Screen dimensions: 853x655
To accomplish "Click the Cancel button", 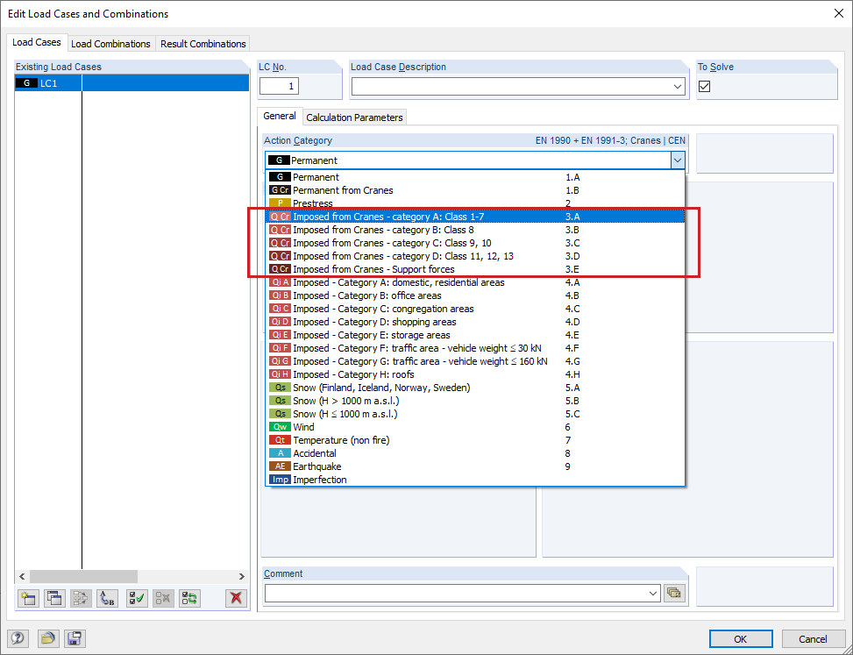I will tap(813, 638).
